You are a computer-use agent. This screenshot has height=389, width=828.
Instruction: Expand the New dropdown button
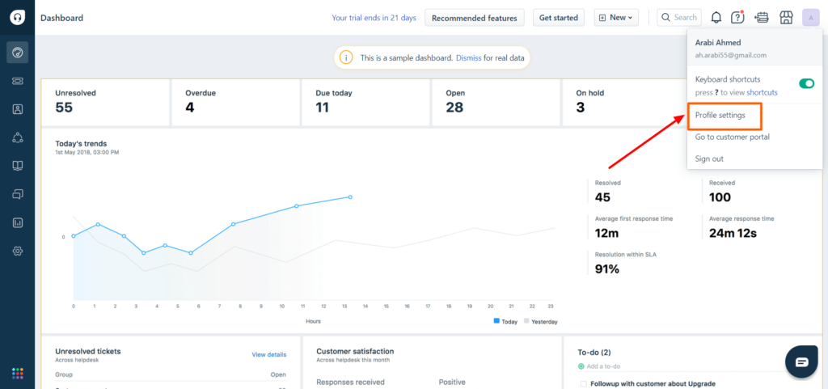(616, 18)
